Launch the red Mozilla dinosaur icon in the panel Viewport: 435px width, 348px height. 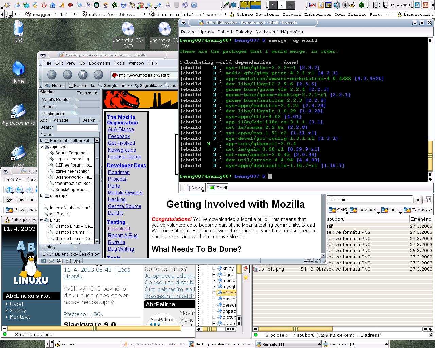tap(70, 5)
